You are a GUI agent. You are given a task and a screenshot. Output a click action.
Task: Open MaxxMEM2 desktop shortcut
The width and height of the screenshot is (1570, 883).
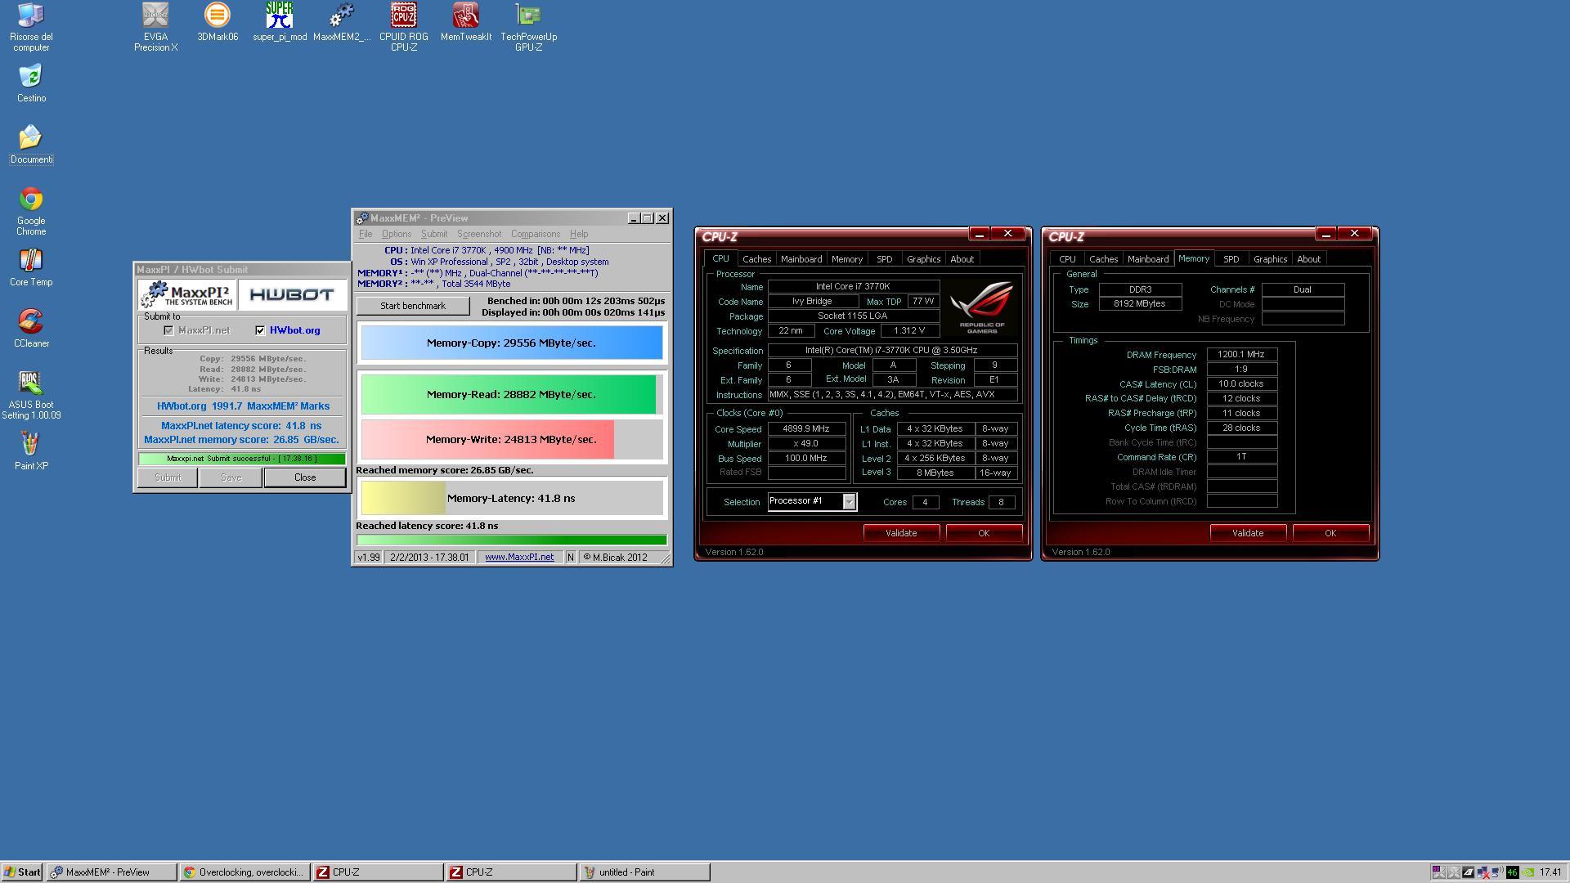pyautogui.click(x=342, y=22)
